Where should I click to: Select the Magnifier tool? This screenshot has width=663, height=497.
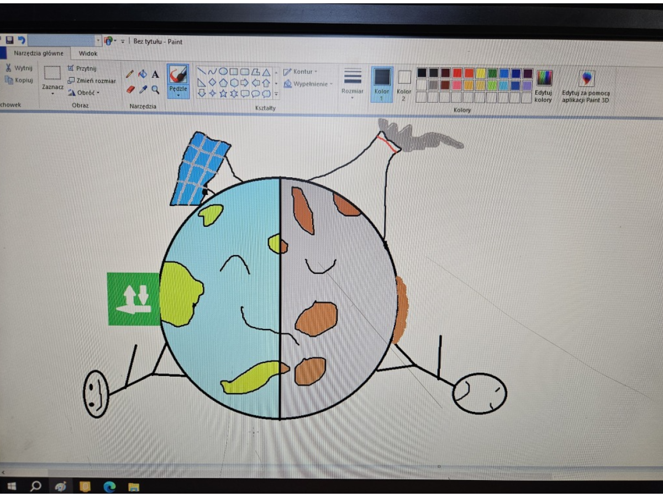155,89
